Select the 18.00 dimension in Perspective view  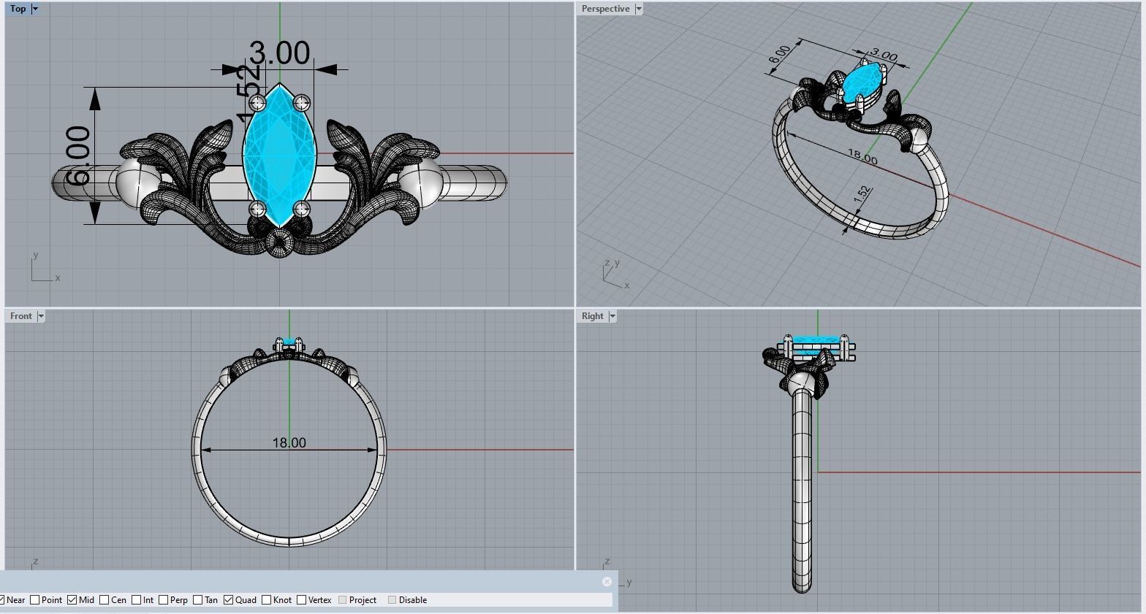[x=862, y=156]
